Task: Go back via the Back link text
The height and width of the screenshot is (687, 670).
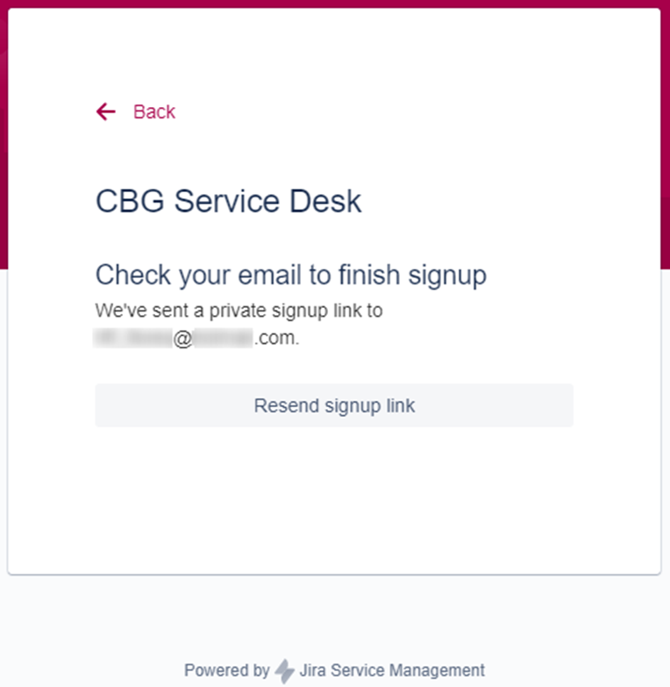Action: click(154, 111)
